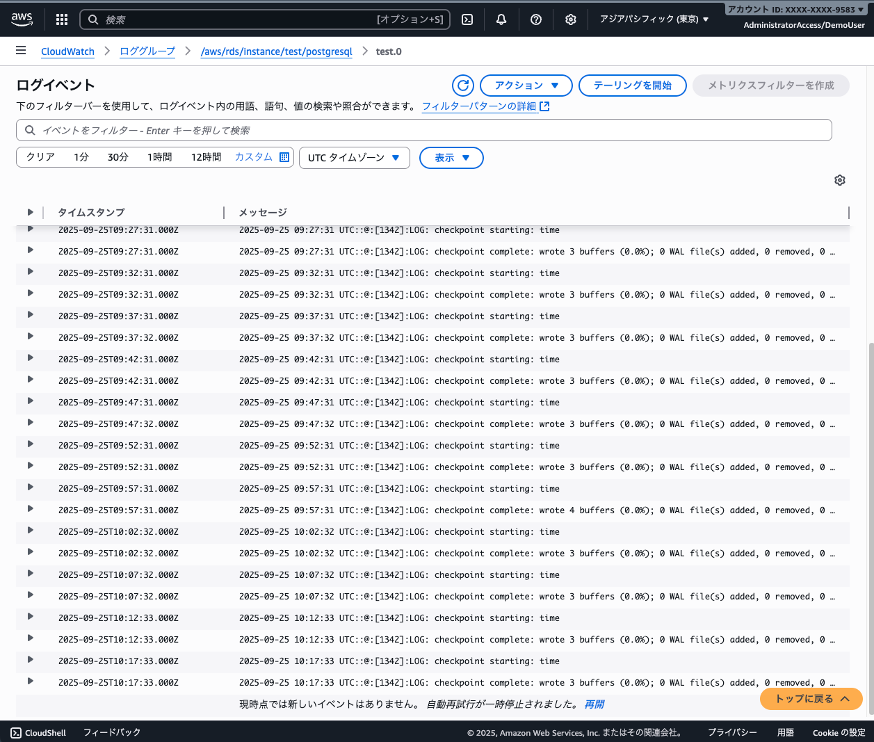Expand the 10:02:32 checkpoint starting row
874x742 pixels.
point(30,531)
